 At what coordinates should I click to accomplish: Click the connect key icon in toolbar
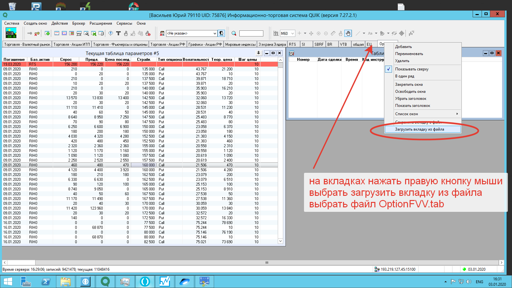[30, 33]
